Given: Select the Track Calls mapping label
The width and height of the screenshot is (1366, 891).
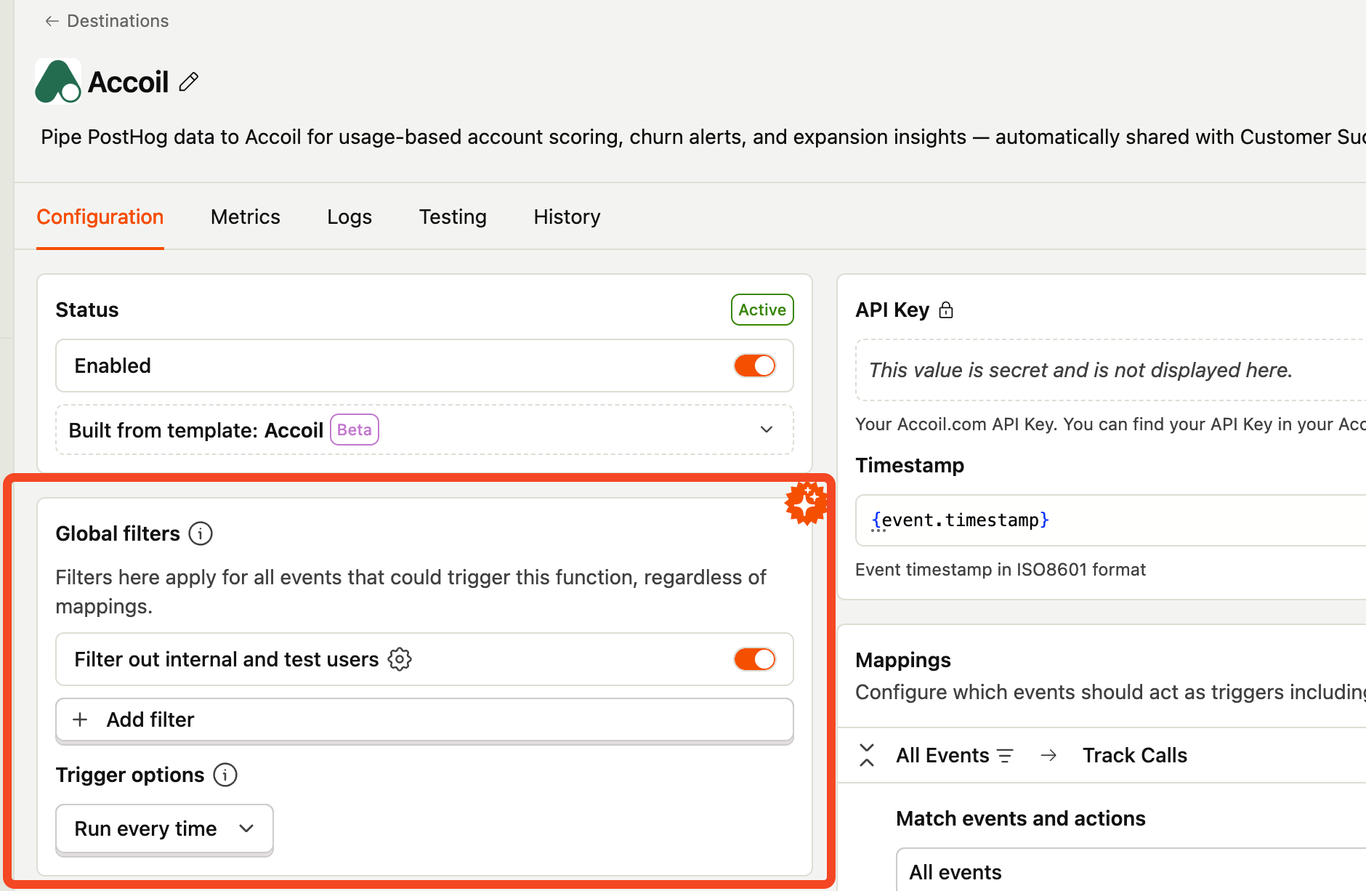Looking at the screenshot, I should 1135,755.
